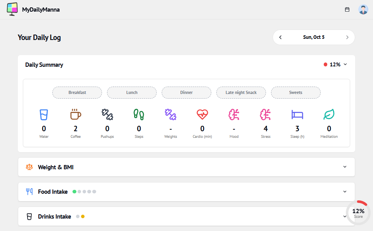
Task: Click the Meditation leaf icon
Action: coord(329,115)
